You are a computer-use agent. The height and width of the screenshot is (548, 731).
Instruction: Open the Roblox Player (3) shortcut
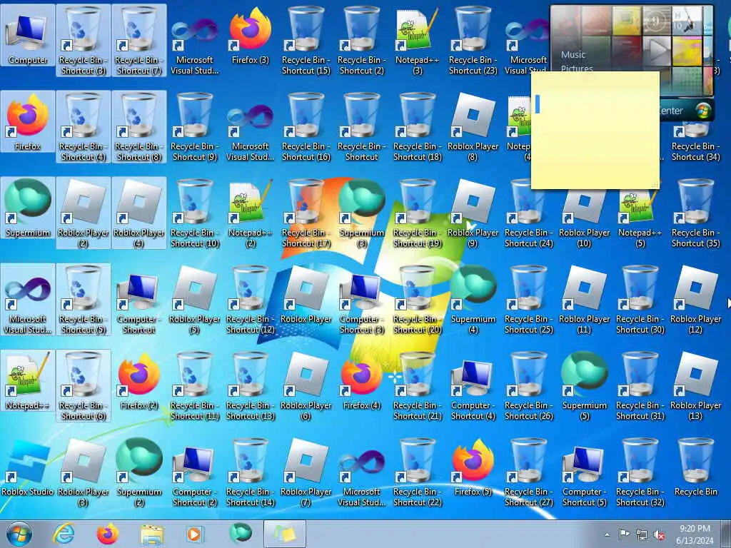pyautogui.click(x=83, y=472)
